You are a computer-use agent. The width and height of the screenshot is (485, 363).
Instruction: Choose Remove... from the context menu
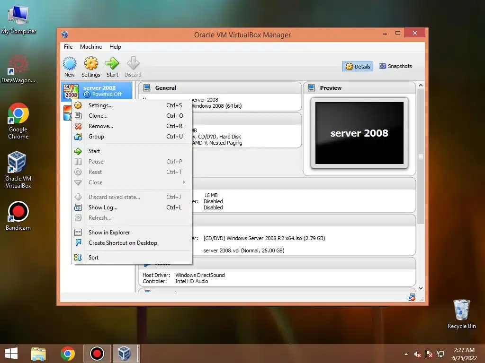coord(132,126)
